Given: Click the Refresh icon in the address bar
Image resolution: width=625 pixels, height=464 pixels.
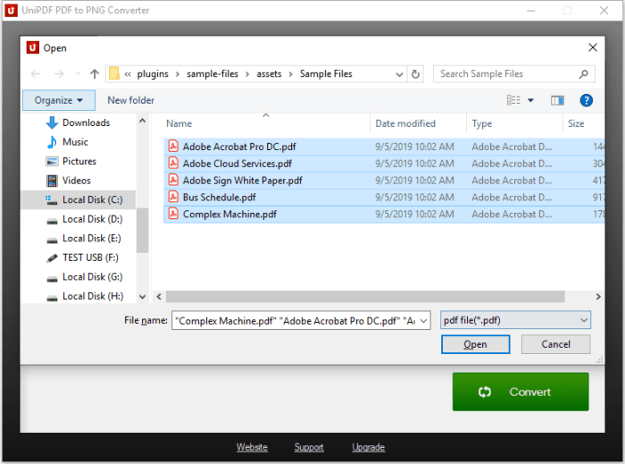Looking at the screenshot, I should 415,74.
